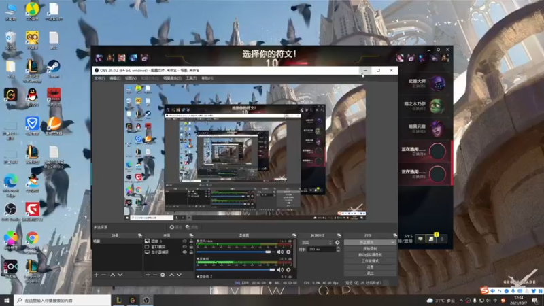Open the Help menu in OBS
The height and width of the screenshot is (306, 544).
coord(207,78)
